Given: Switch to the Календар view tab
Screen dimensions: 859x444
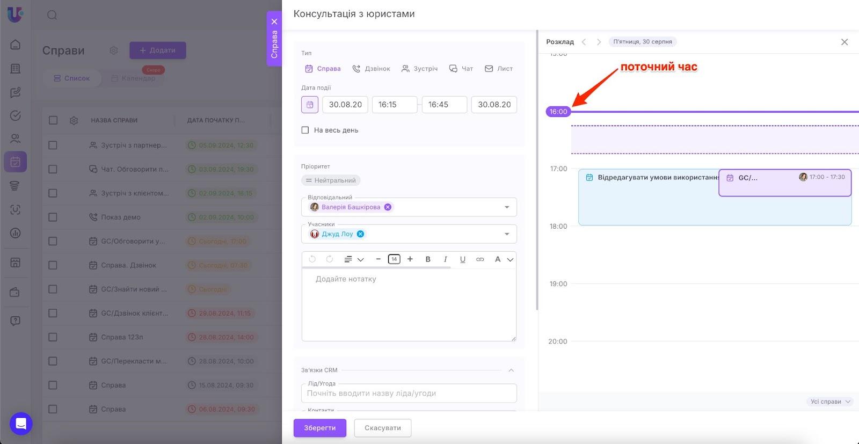Looking at the screenshot, I should pyautogui.click(x=133, y=78).
